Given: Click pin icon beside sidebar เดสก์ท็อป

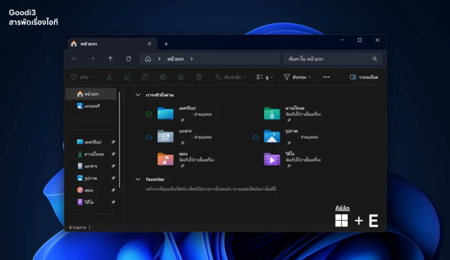Looking at the screenshot, I should [x=113, y=142].
